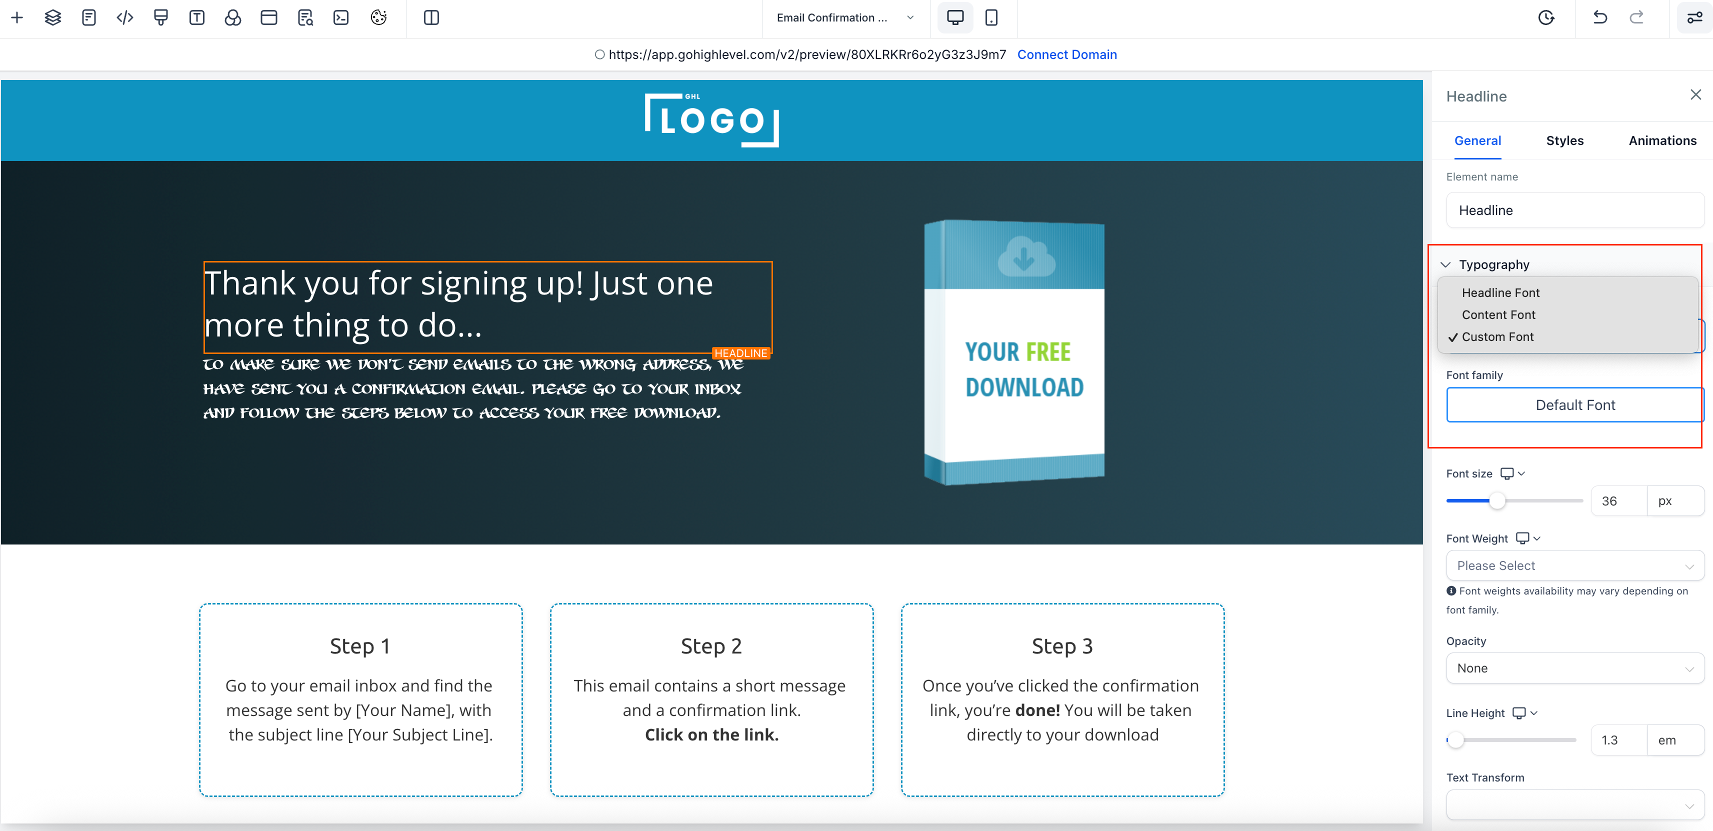This screenshot has width=1713, height=831.
Task: Choose Content Font in typography list
Action: pos(1498,314)
